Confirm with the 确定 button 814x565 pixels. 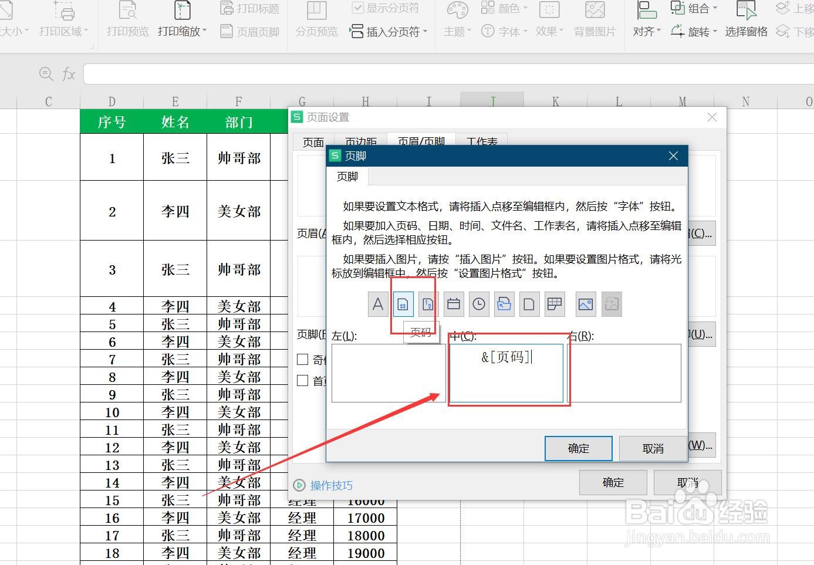point(578,448)
